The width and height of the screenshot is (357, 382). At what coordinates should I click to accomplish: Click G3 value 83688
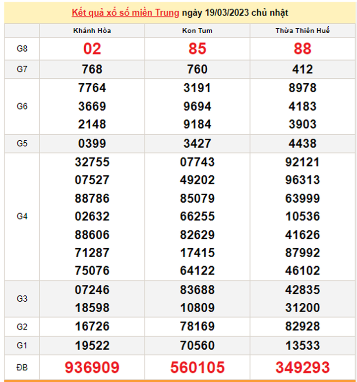pos(197,290)
